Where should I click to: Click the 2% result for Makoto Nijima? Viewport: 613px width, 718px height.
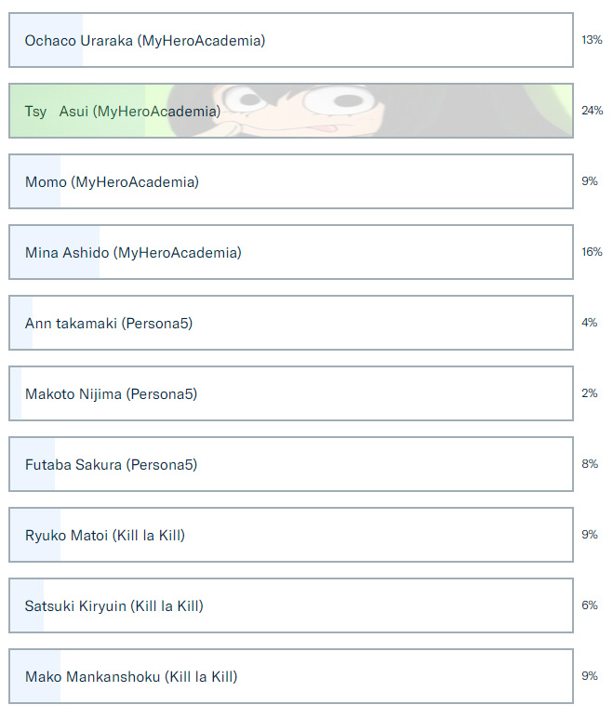click(x=589, y=392)
